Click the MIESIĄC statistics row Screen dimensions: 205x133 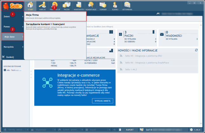click(x=63, y=66)
